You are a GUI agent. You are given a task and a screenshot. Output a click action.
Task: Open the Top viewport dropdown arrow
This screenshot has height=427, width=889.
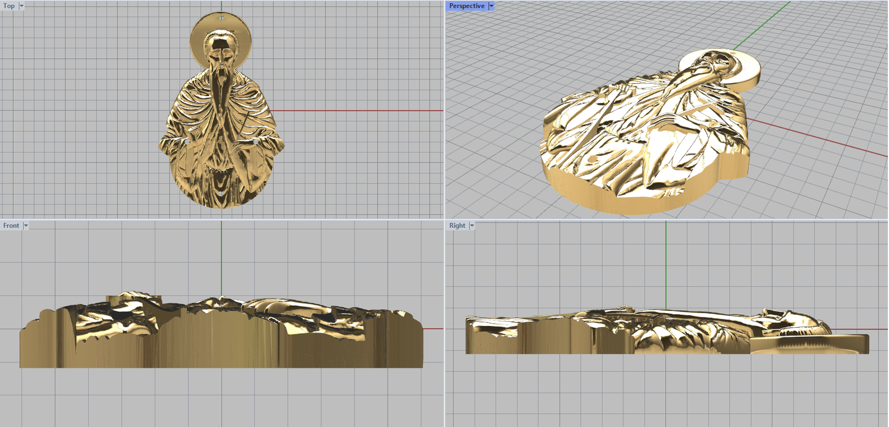(x=22, y=6)
